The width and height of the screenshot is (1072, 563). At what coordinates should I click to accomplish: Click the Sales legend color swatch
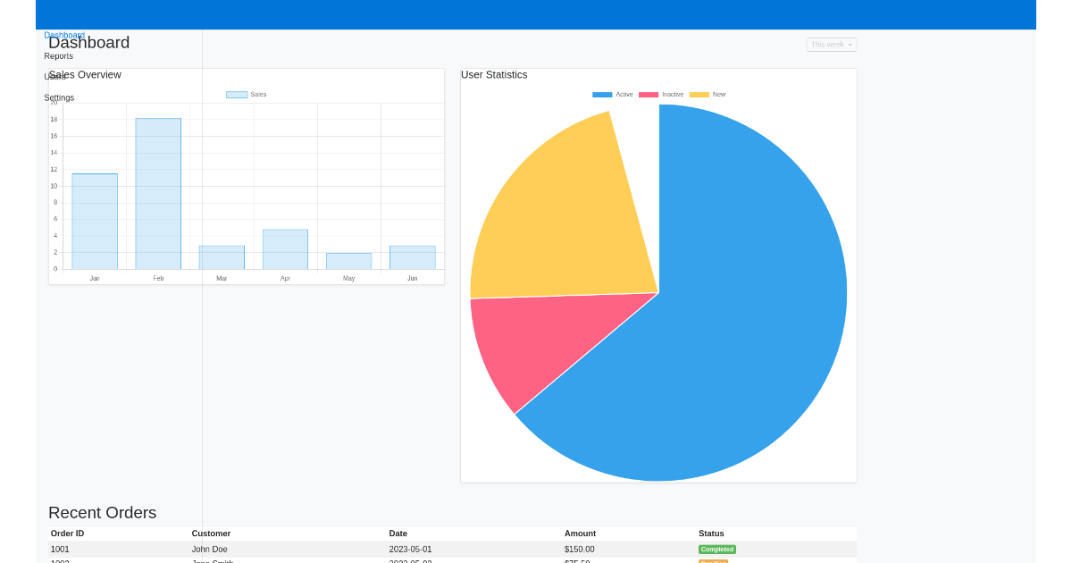tap(238, 94)
